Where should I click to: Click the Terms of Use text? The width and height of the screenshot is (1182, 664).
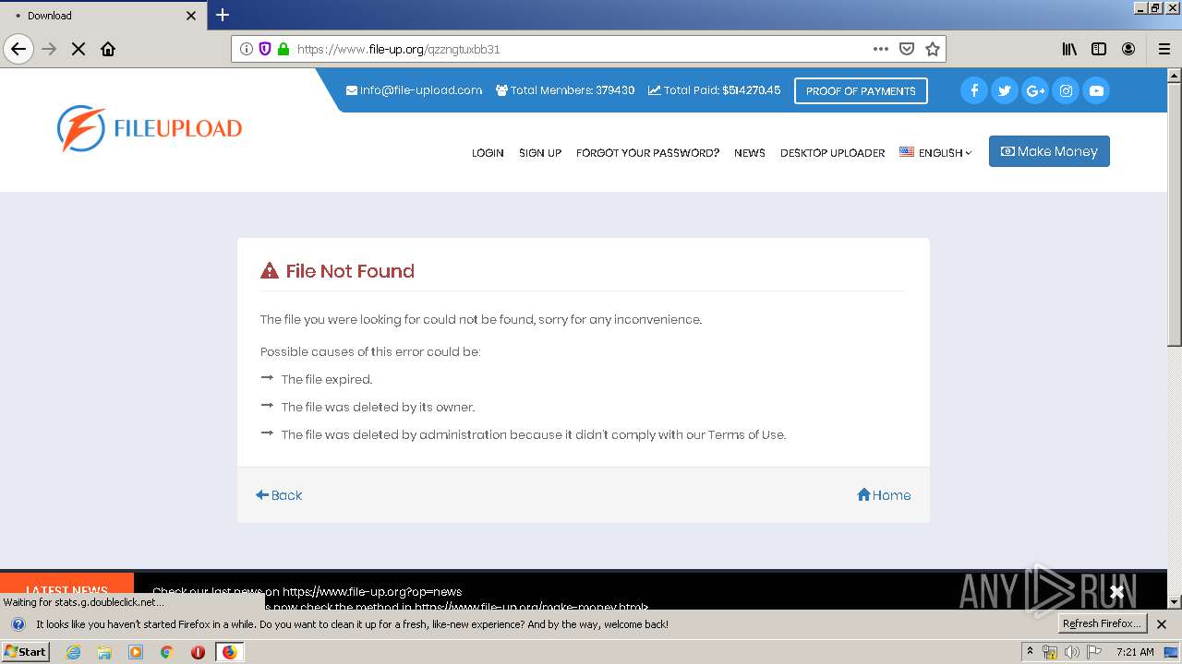click(746, 434)
